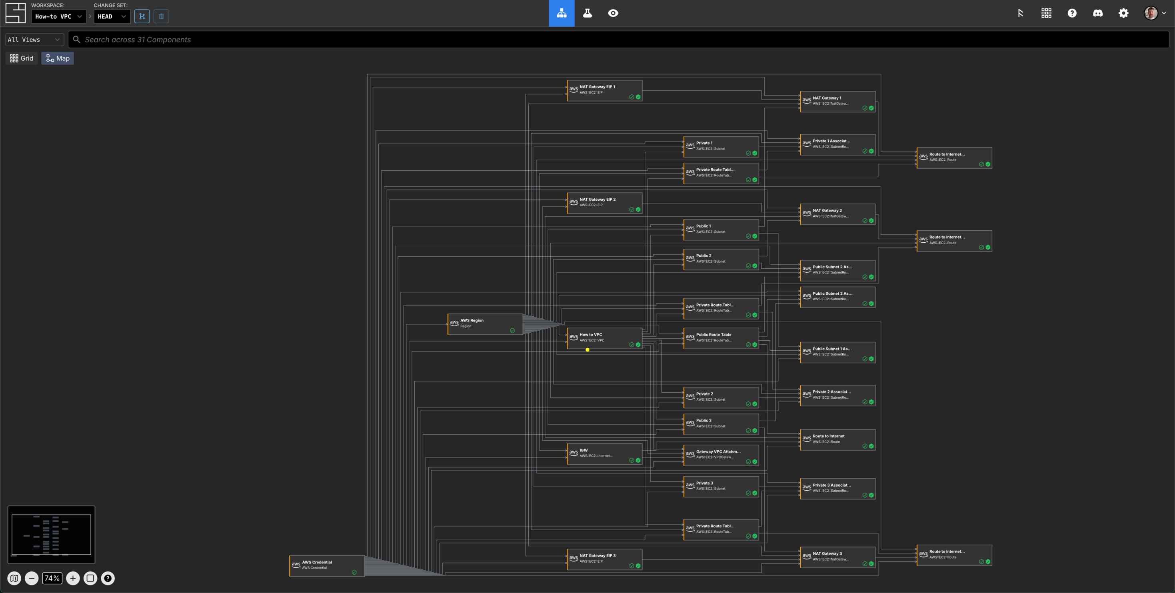Open the All Views dropdown
The image size is (1175, 593).
34,40
